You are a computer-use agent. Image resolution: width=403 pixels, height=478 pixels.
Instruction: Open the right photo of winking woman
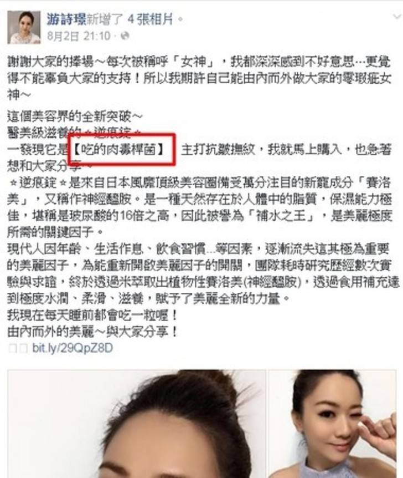click(332, 424)
